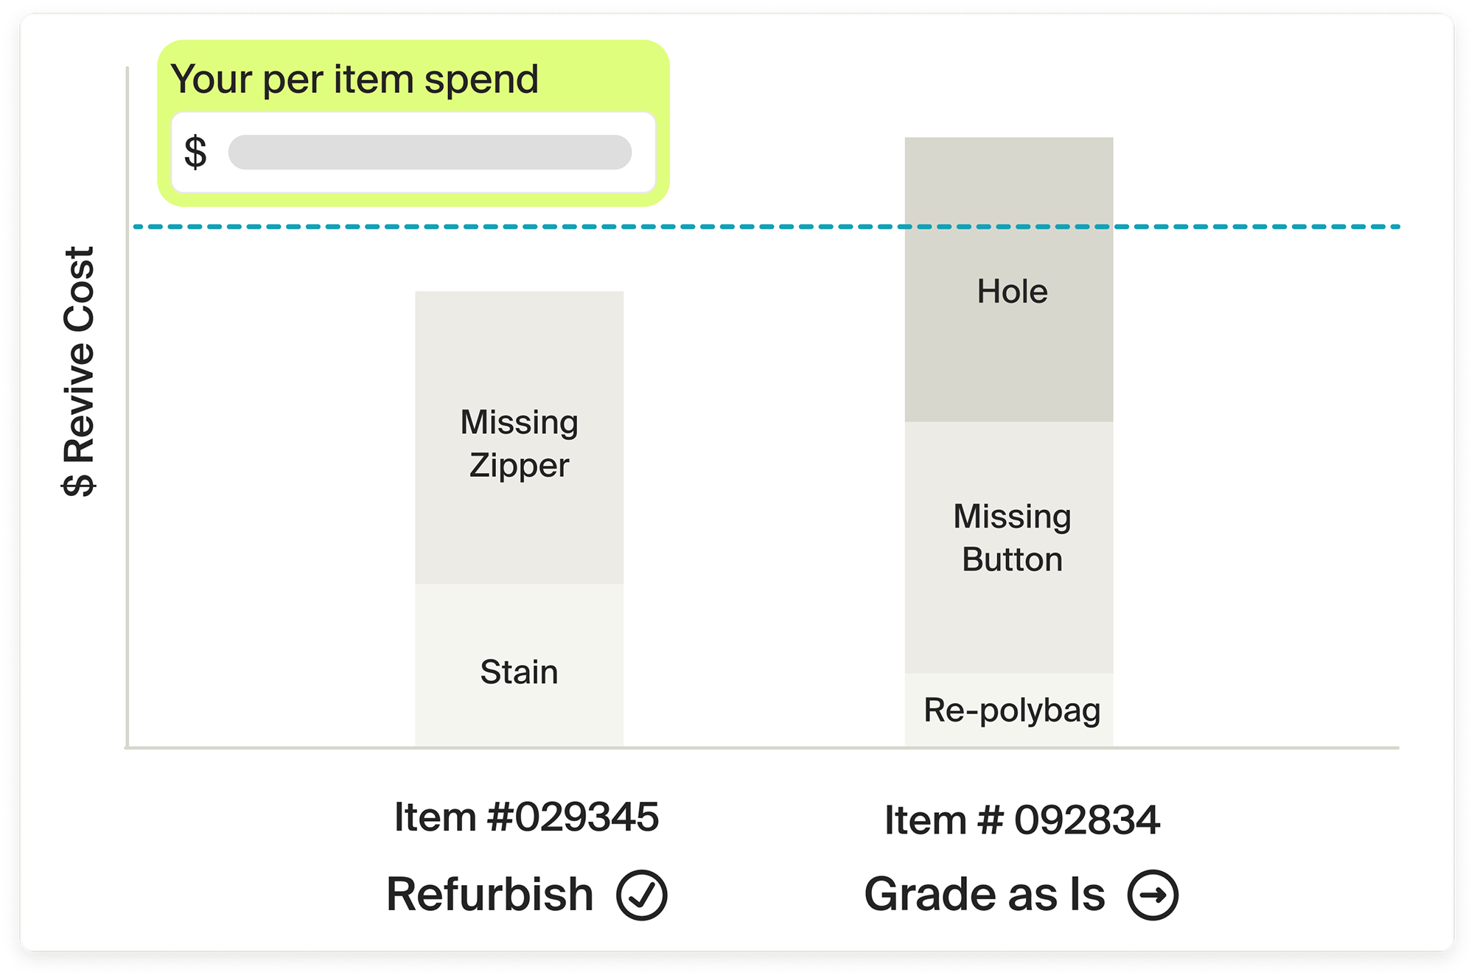This screenshot has width=1474, height=978.
Task: Select the Re-polybag bar segment
Action: click(x=1009, y=710)
